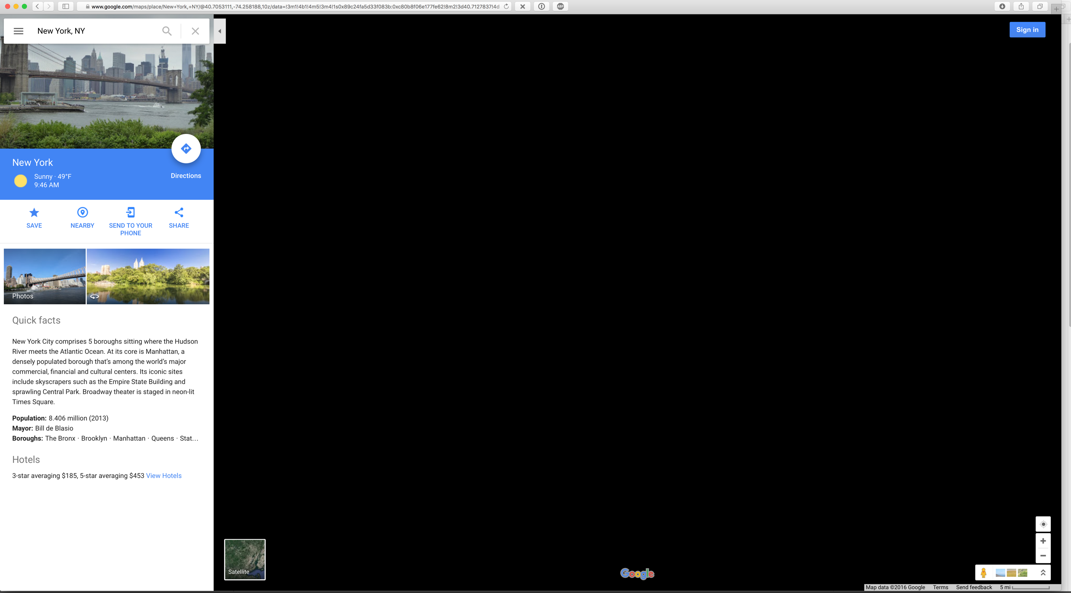Open the hamburger main menu

tap(18, 31)
